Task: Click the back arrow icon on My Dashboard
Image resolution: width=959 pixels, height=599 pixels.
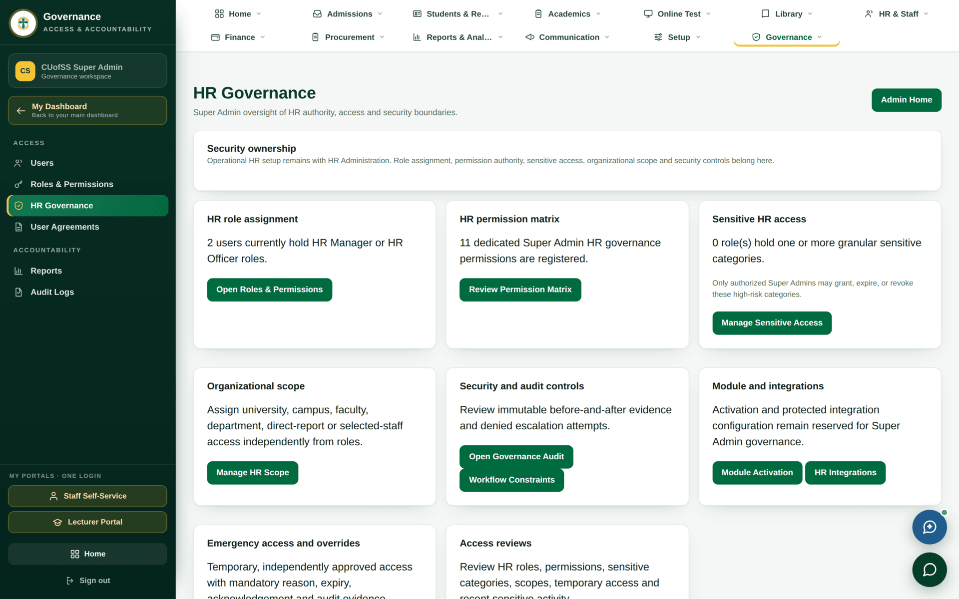Action: click(x=20, y=110)
